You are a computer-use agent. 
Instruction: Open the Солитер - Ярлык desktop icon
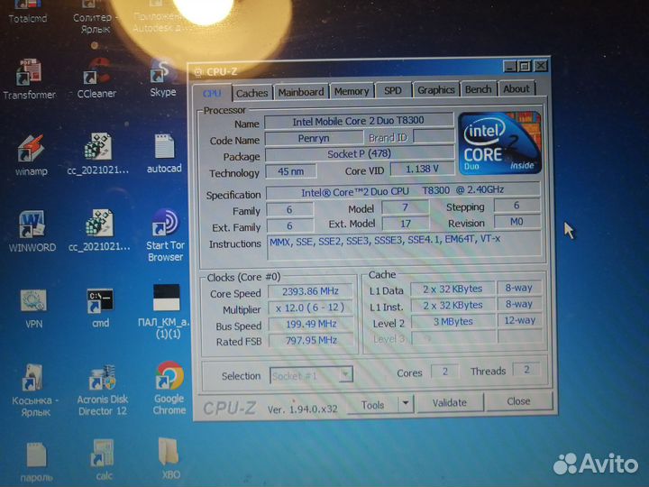(x=96, y=16)
